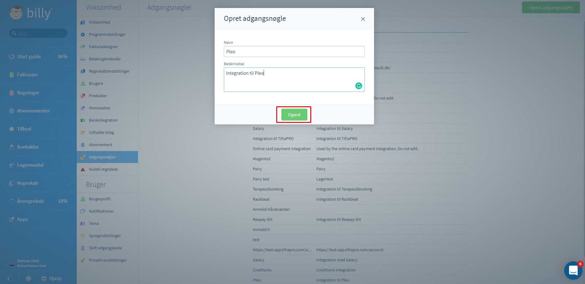585x284 pixels.
Task: Open Hjælp link
Action: [52, 278]
